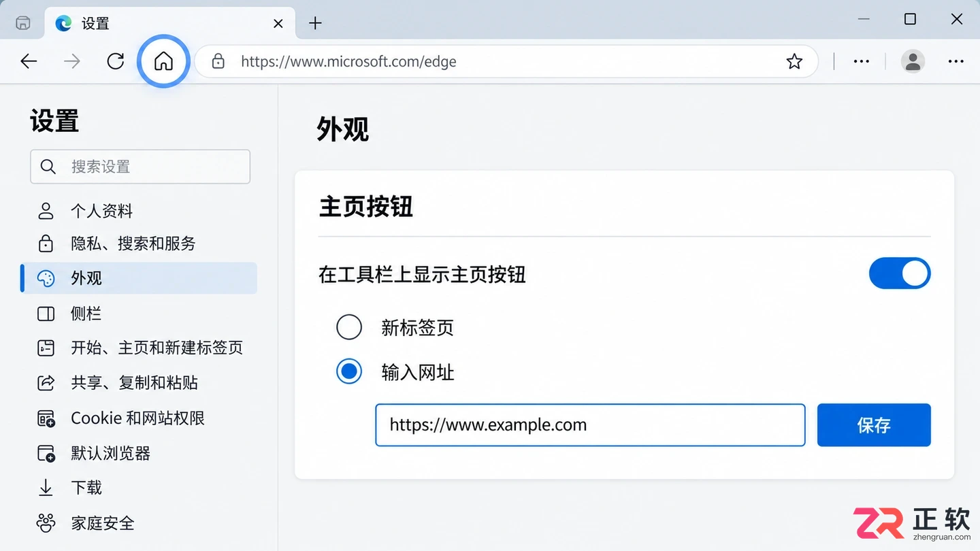The image size is (980, 551).
Task: Click the 侧栏 panel icon
Action: (x=46, y=314)
